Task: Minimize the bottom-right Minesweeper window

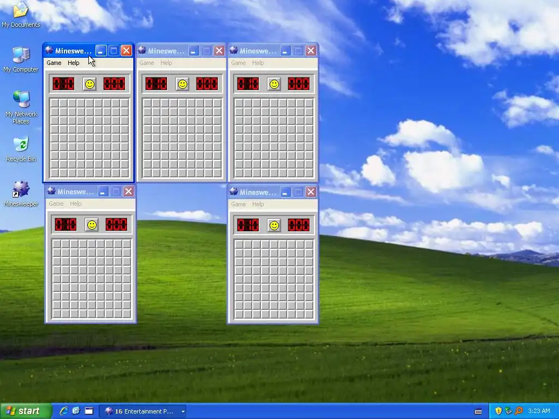Action: click(285, 192)
